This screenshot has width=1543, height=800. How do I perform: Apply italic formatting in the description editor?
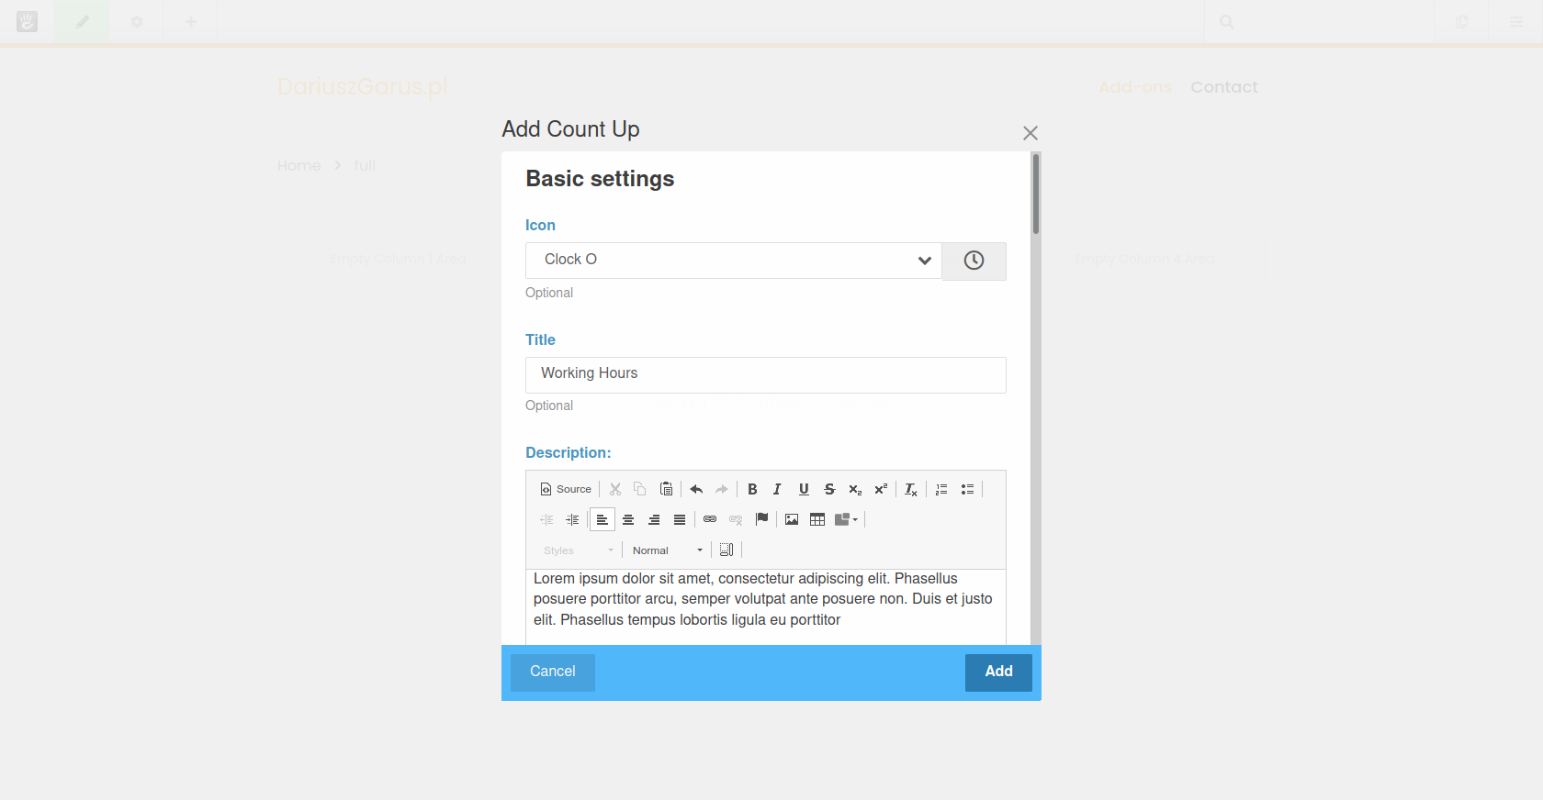[x=777, y=490]
